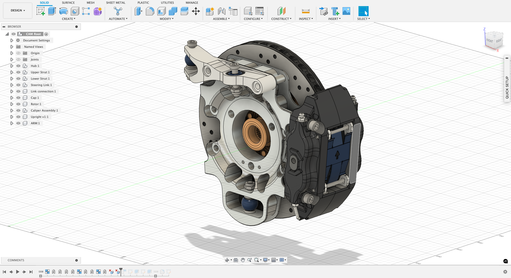Collapse the BROWSER panel arrows
The height and width of the screenshot is (278, 511).
tap(4, 27)
